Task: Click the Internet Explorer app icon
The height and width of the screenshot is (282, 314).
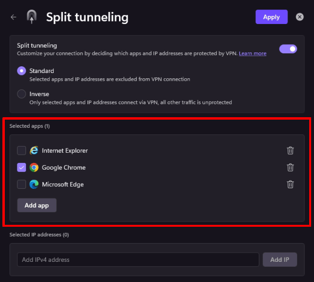Action: 34,150
